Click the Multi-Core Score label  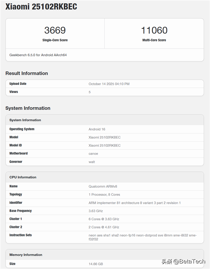pyautogui.click(x=154, y=40)
